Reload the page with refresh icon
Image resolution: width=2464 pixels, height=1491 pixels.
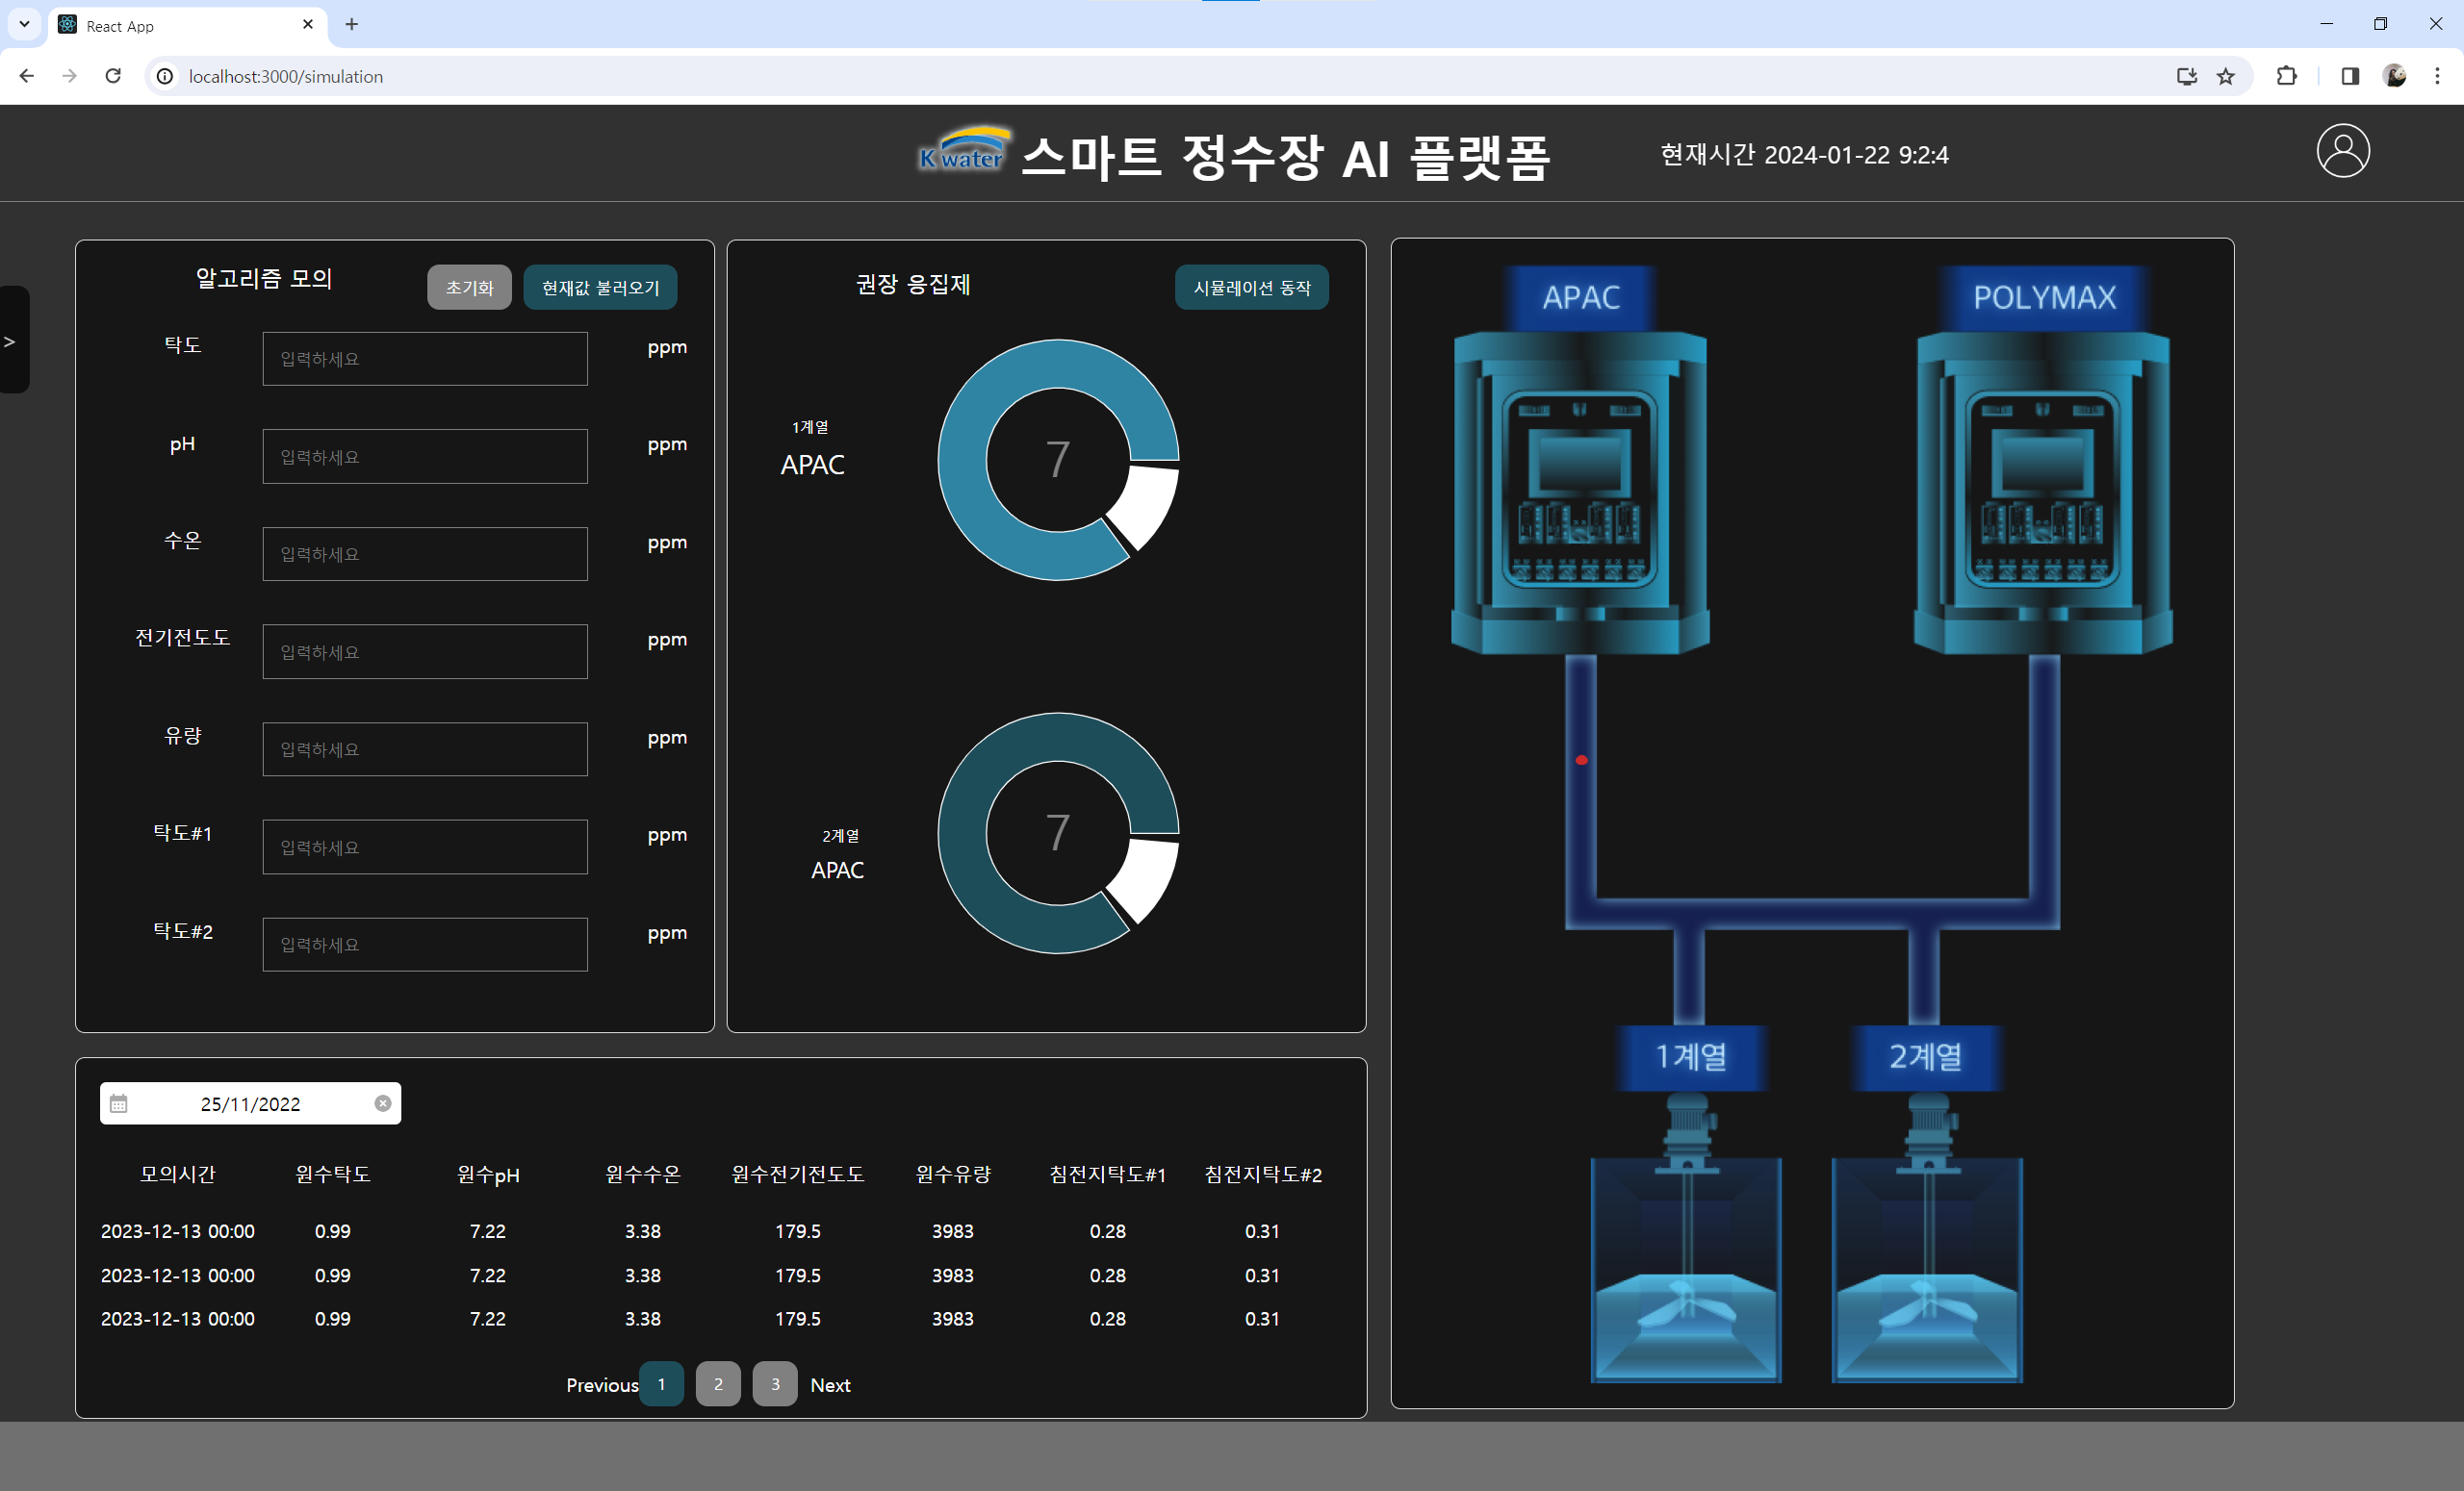pyautogui.click(x=113, y=76)
